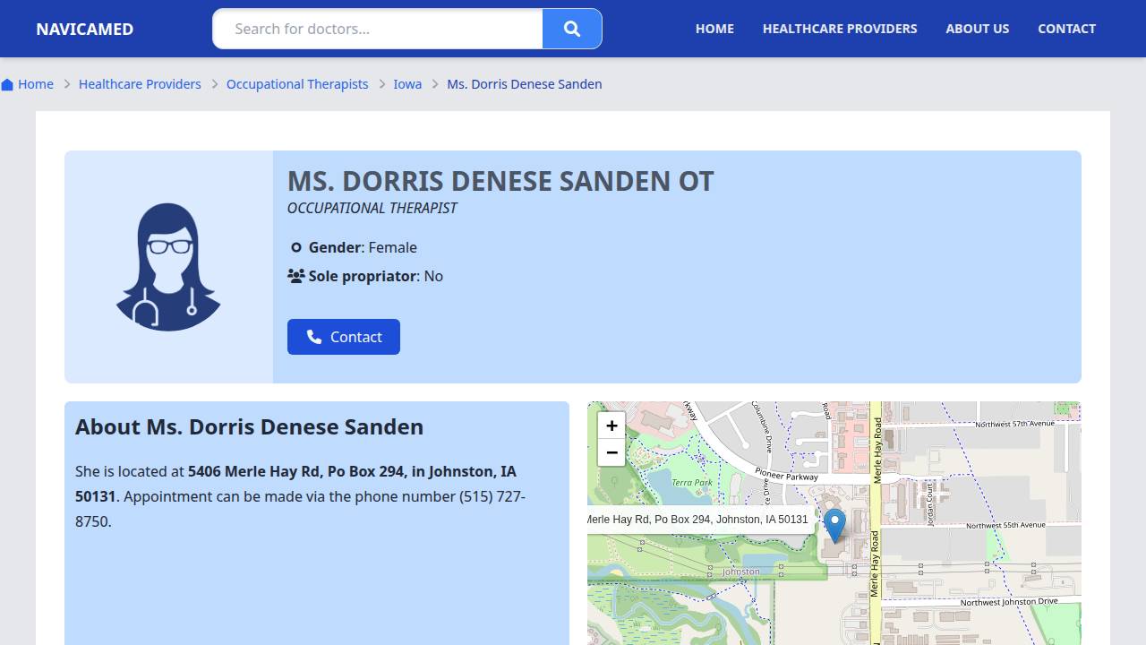Click the zoom in plus control on the map
This screenshot has width=1146, height=645.
[x=611, y=426]
